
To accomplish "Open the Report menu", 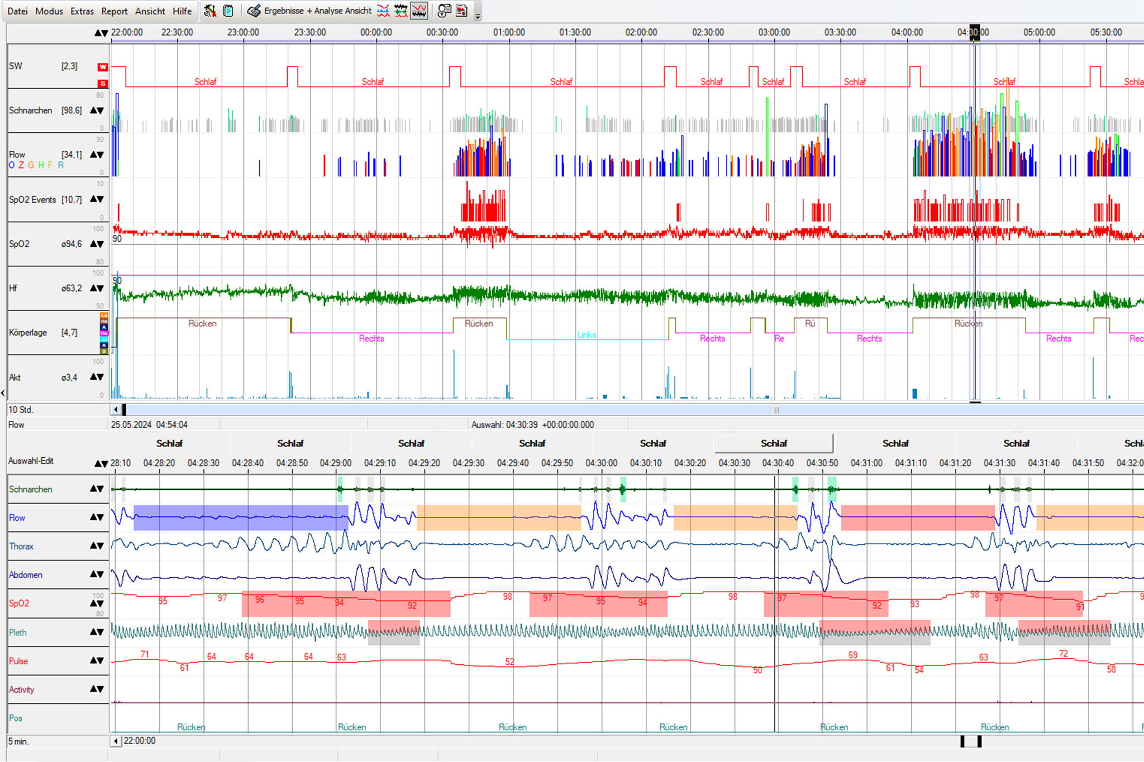I will [115, 11].
